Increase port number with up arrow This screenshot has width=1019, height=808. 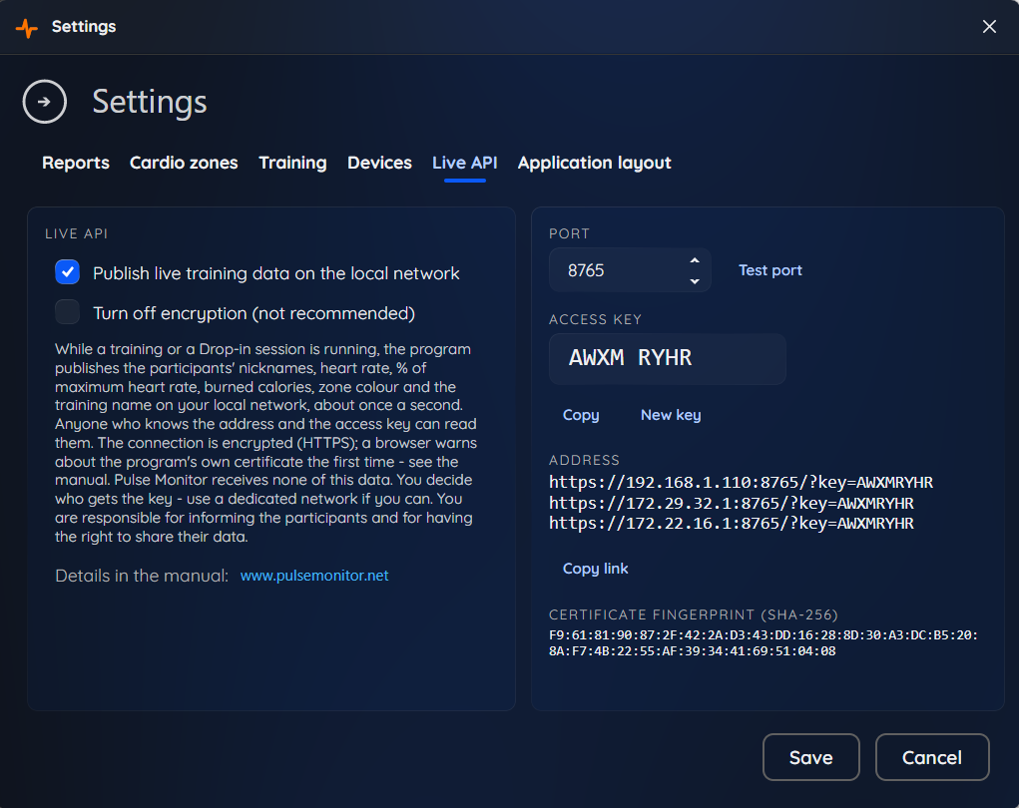point(695,260)
